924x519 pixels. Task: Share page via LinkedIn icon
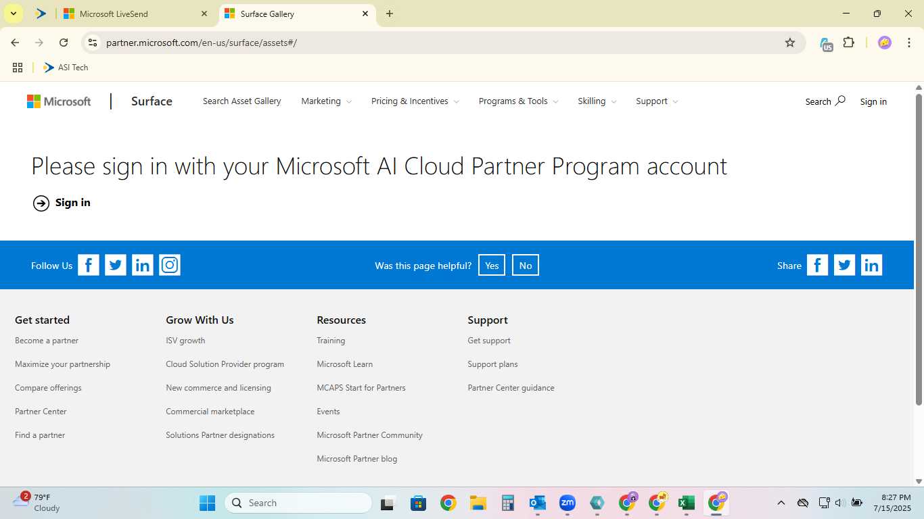click(871, 265)
